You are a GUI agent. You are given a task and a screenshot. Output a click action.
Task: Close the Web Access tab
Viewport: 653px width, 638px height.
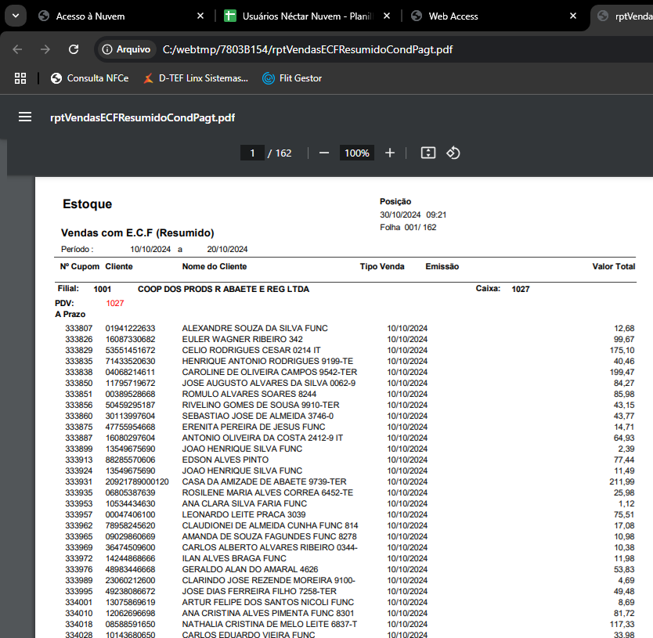[574, 16]
